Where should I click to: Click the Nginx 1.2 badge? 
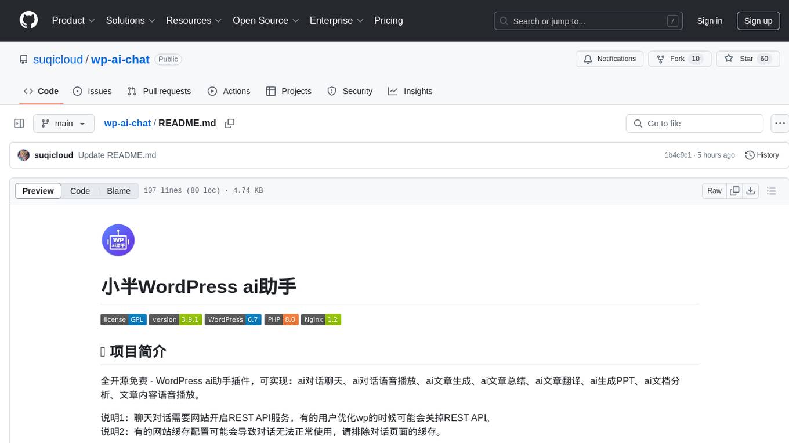[321, 319]
